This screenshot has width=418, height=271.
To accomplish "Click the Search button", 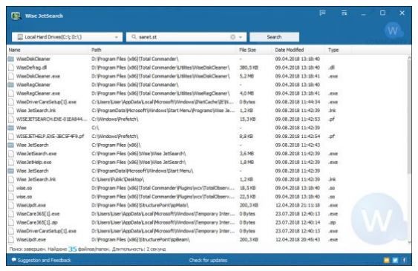I will 274,37.
